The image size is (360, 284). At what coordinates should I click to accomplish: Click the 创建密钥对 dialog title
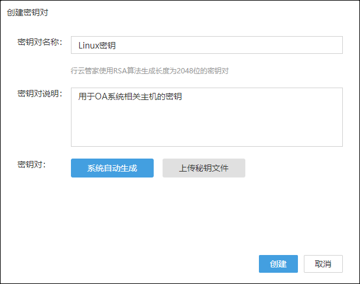(x=27, y=12)
